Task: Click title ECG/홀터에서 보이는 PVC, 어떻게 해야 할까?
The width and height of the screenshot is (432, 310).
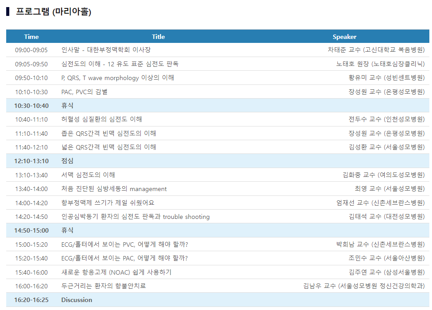Action: click(x=124, y=244)
